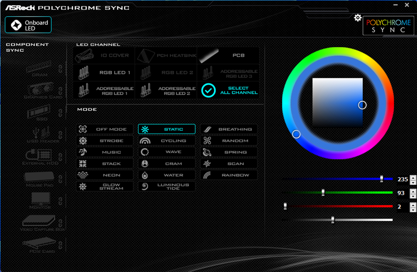Toggle the sync link beside USB Header
Viewport: 417px width, 272px height.
(60, 135)
